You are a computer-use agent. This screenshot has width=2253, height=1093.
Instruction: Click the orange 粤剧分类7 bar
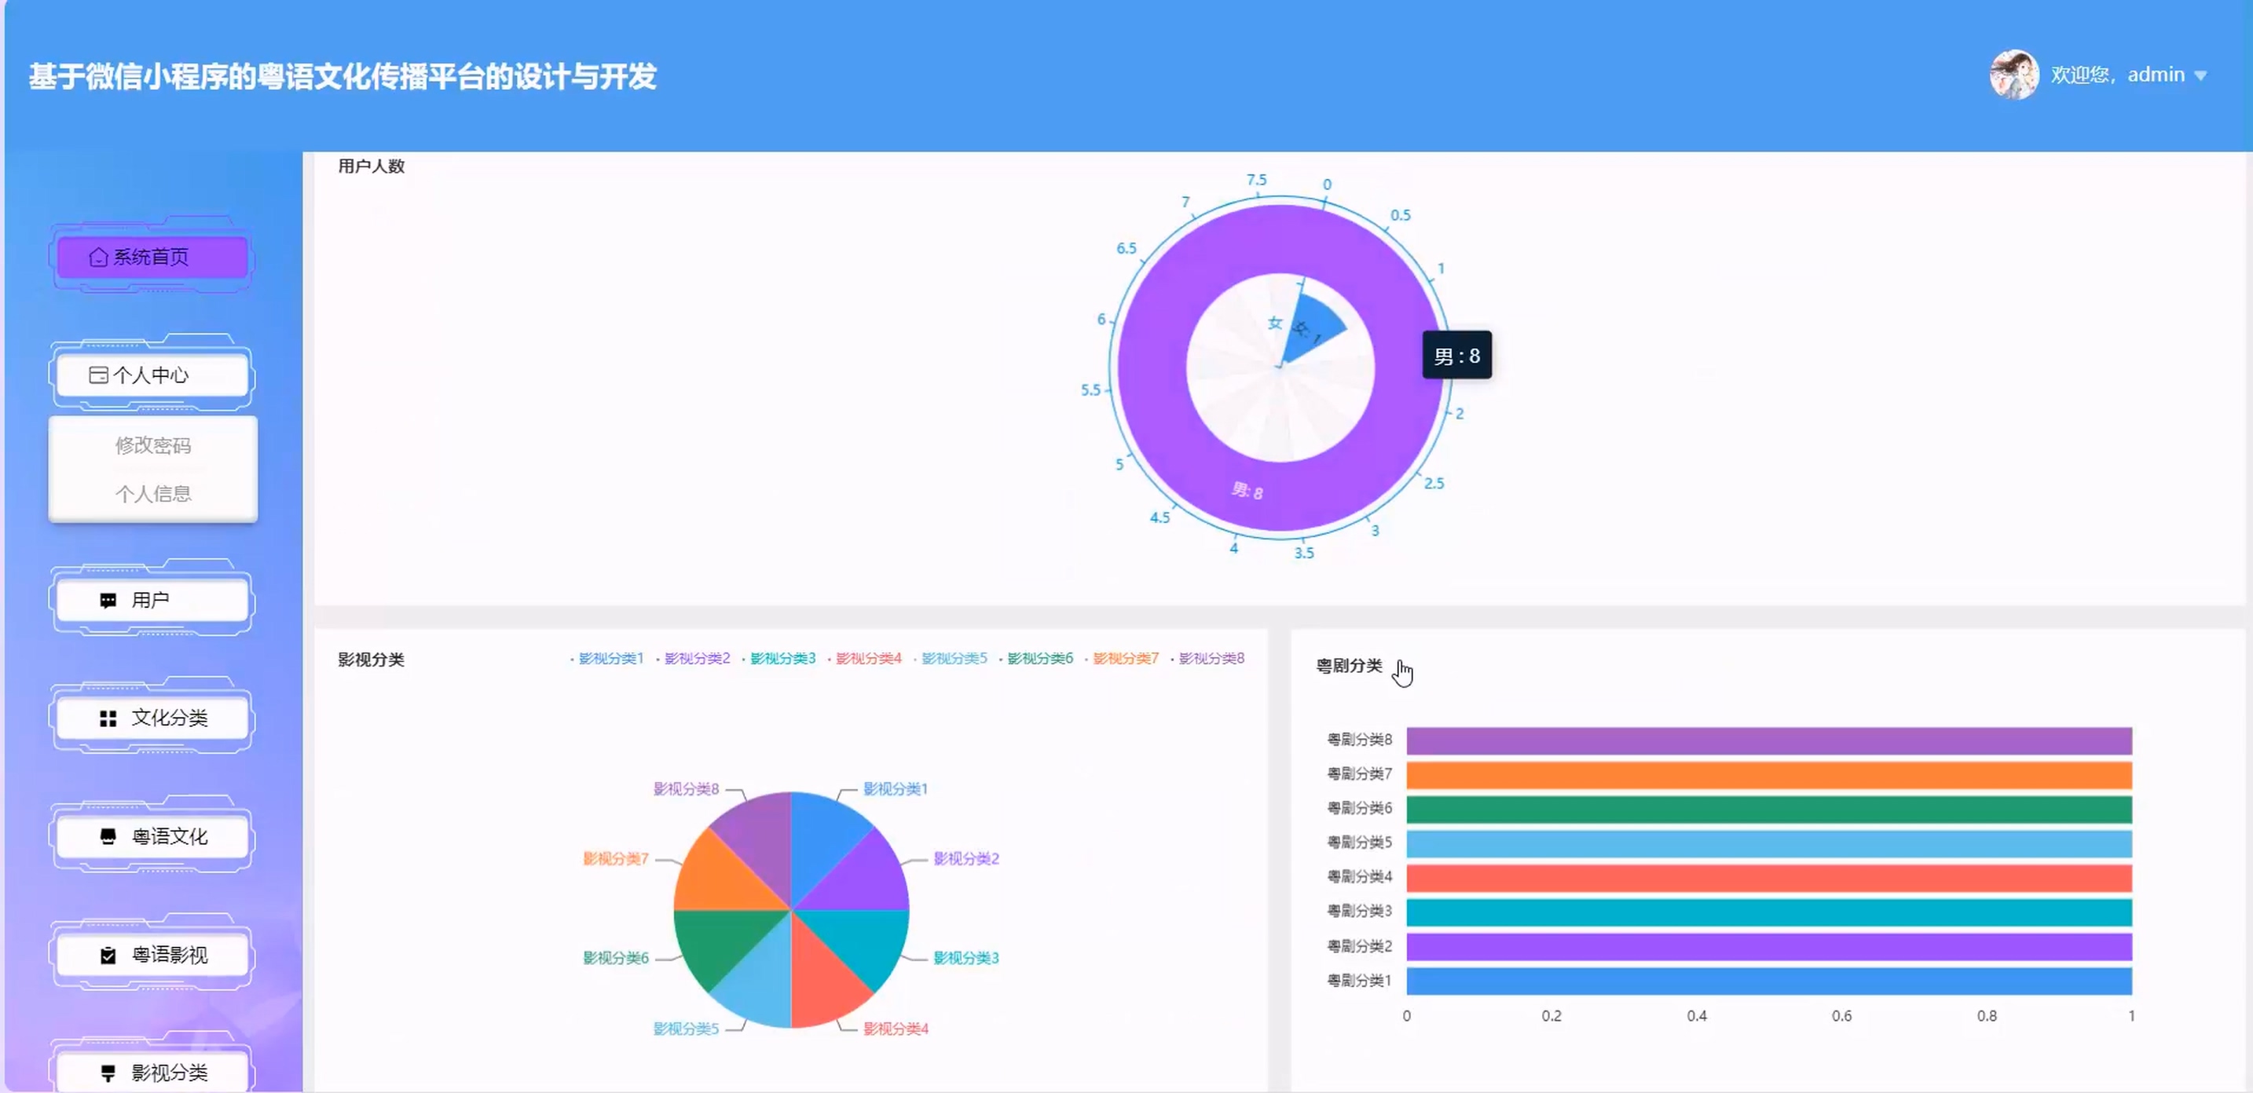(x=1768, y=775)
